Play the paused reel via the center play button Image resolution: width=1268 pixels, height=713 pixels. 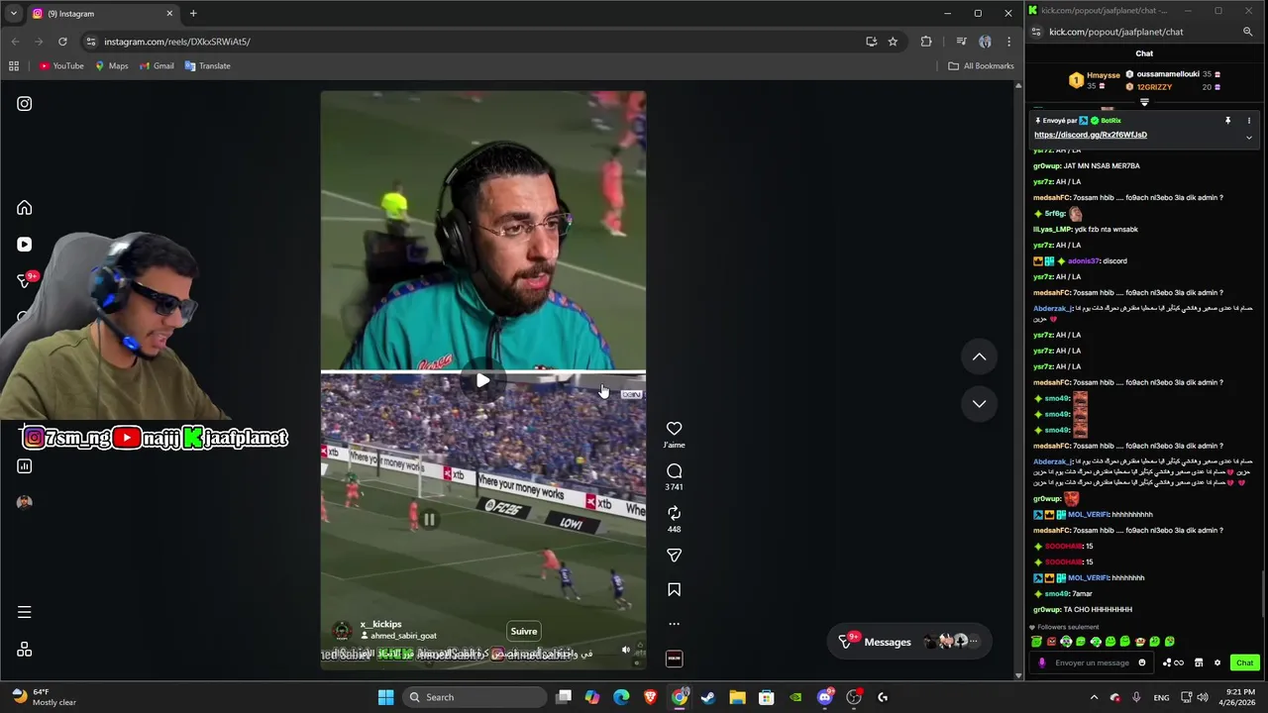click(482, 380)
